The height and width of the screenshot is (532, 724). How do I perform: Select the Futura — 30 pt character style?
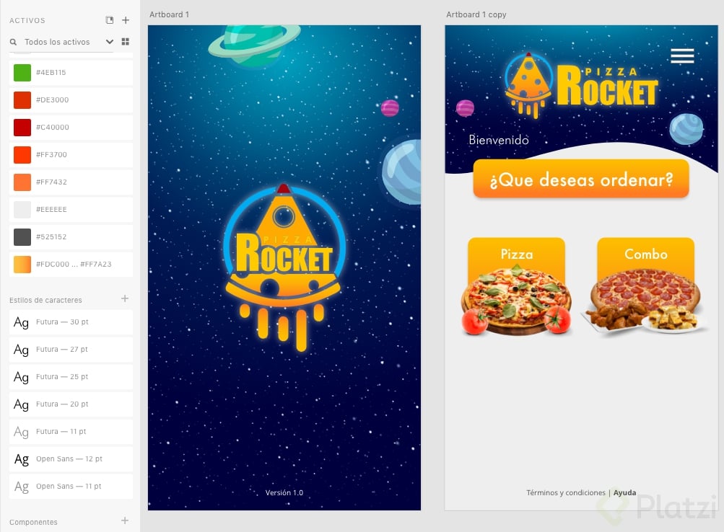click(71, 322)
